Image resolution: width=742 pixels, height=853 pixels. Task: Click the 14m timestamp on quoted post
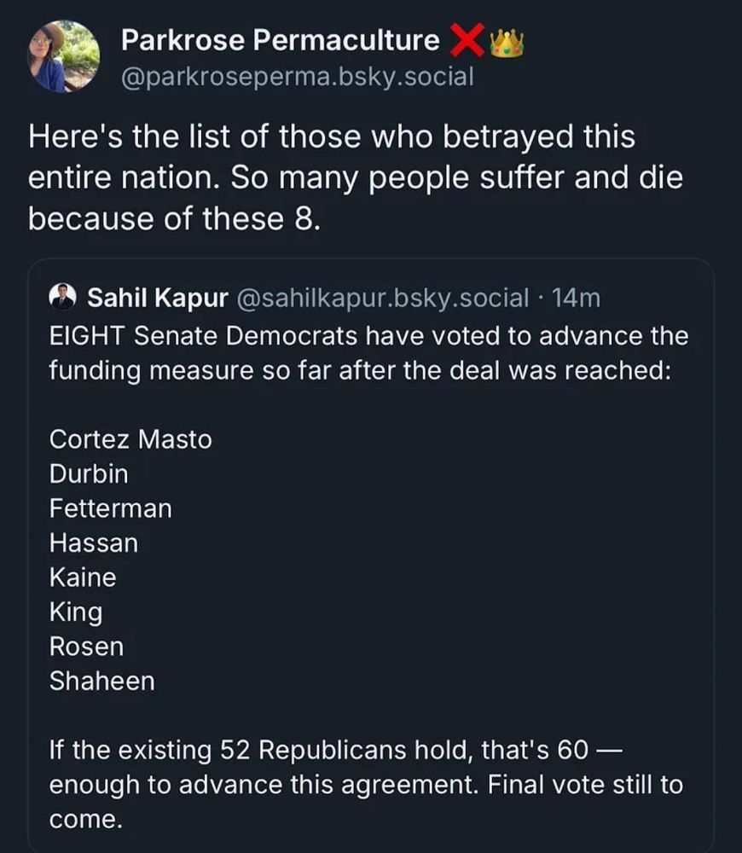[577, 298]
